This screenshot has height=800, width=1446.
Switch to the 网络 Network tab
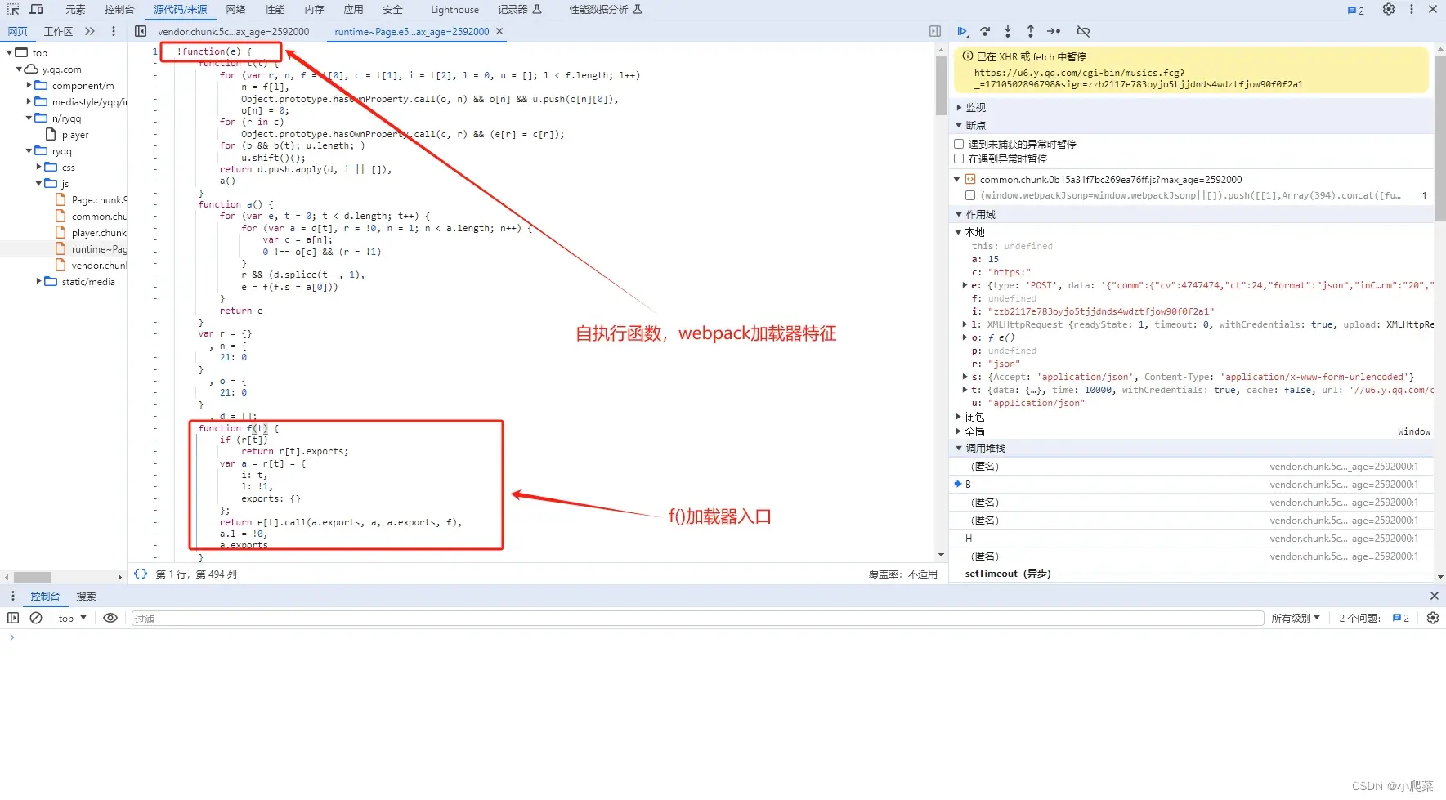(x=235, y=10)
